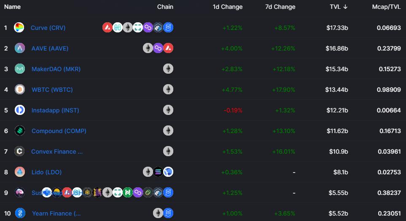Sort by the 1d Change column
406x221 pixels.
228,7
